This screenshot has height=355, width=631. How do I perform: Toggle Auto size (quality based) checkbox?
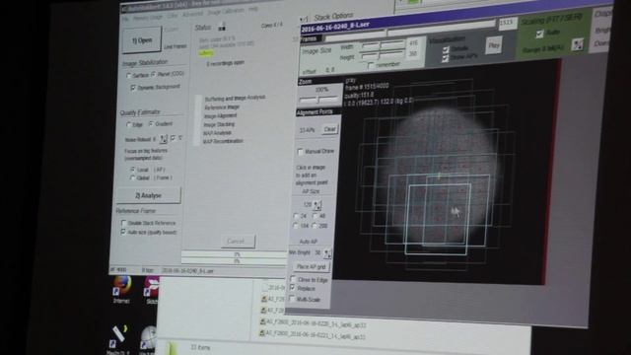click(x=123, y=232)
